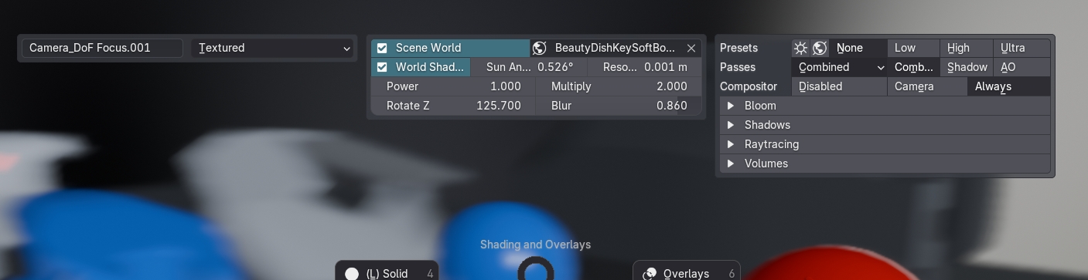Click the Overlays icon at the bottom
The width and height of the screenshot is (1088, 280).
650,274
